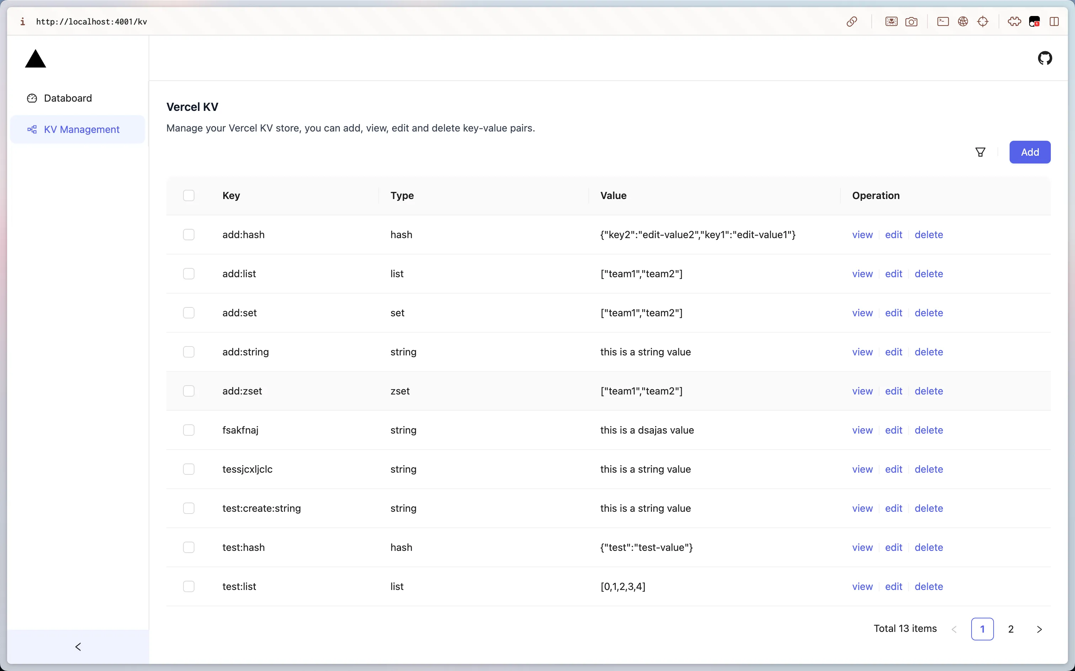The height and width of the screenshot is (671, 1075).
Task: Click the globe icon in browser toolbar
Action: 963,21
